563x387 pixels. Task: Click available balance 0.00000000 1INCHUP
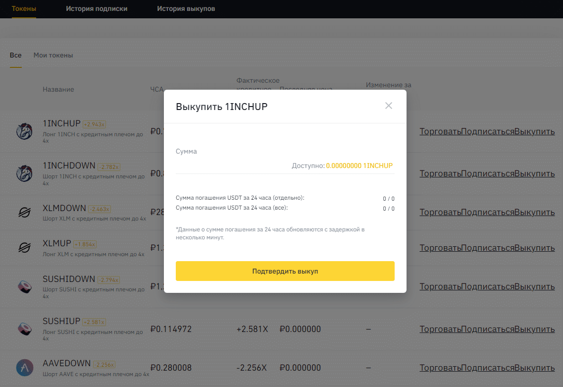(359, 166)
